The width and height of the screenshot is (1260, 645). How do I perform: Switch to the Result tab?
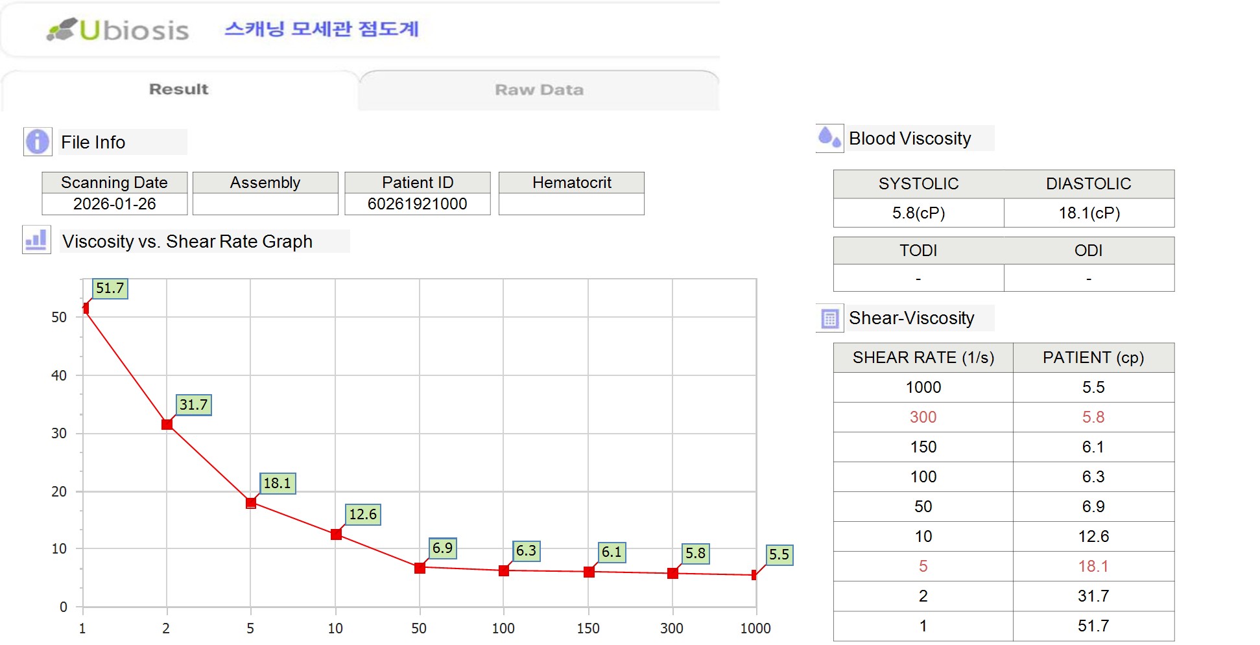pyautogui.click(x=179, y=89)
